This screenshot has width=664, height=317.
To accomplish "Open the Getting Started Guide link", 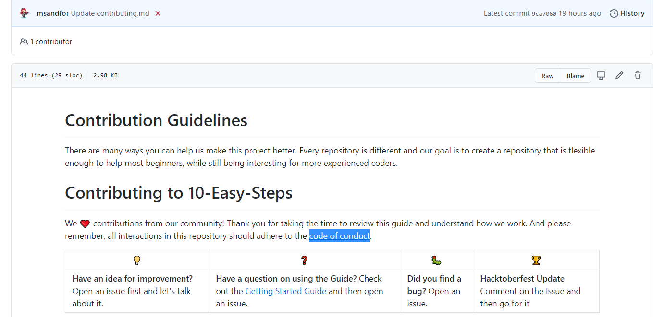I will point(285,291).
